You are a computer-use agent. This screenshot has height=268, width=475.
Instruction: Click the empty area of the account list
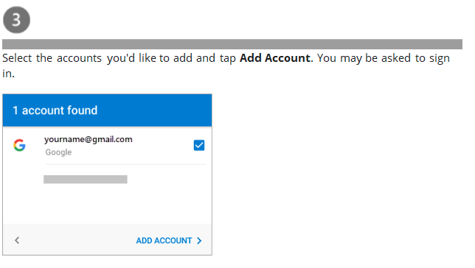(x=107, y=204)
